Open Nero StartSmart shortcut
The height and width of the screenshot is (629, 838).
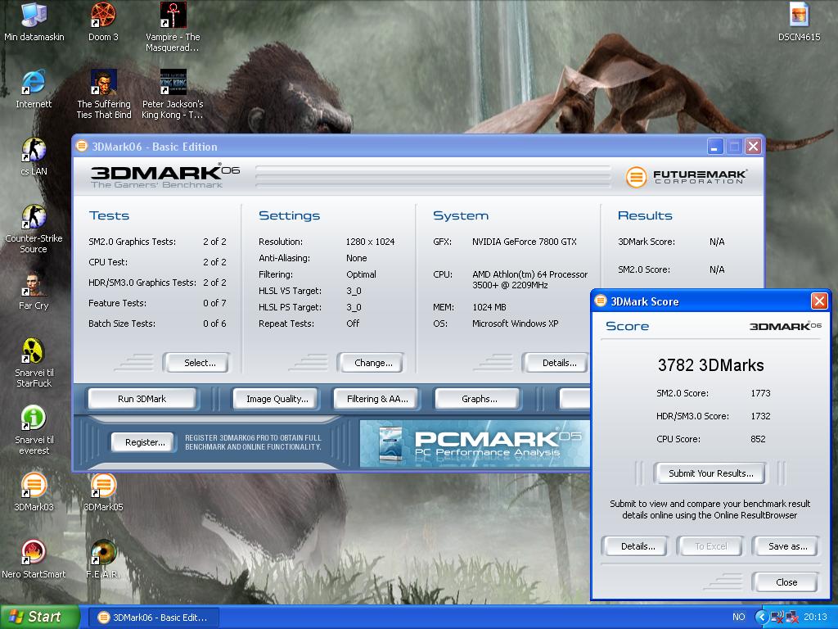[x=34, y=559]
